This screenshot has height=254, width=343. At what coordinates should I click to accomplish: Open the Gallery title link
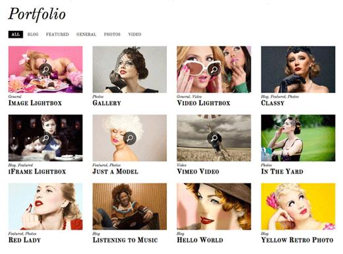tap(107, 103)
